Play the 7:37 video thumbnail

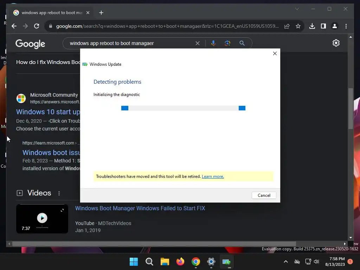pyautogui.click(x=42, y=218)
